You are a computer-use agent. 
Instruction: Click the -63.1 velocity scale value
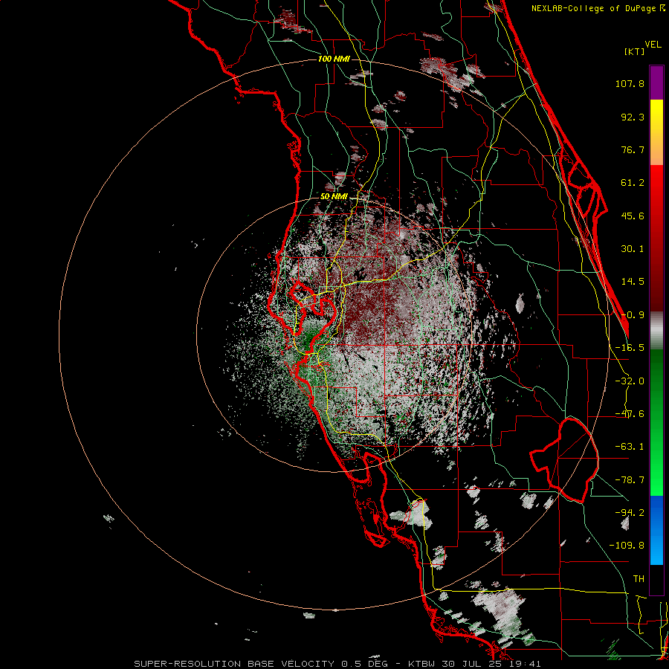point(630,447)
